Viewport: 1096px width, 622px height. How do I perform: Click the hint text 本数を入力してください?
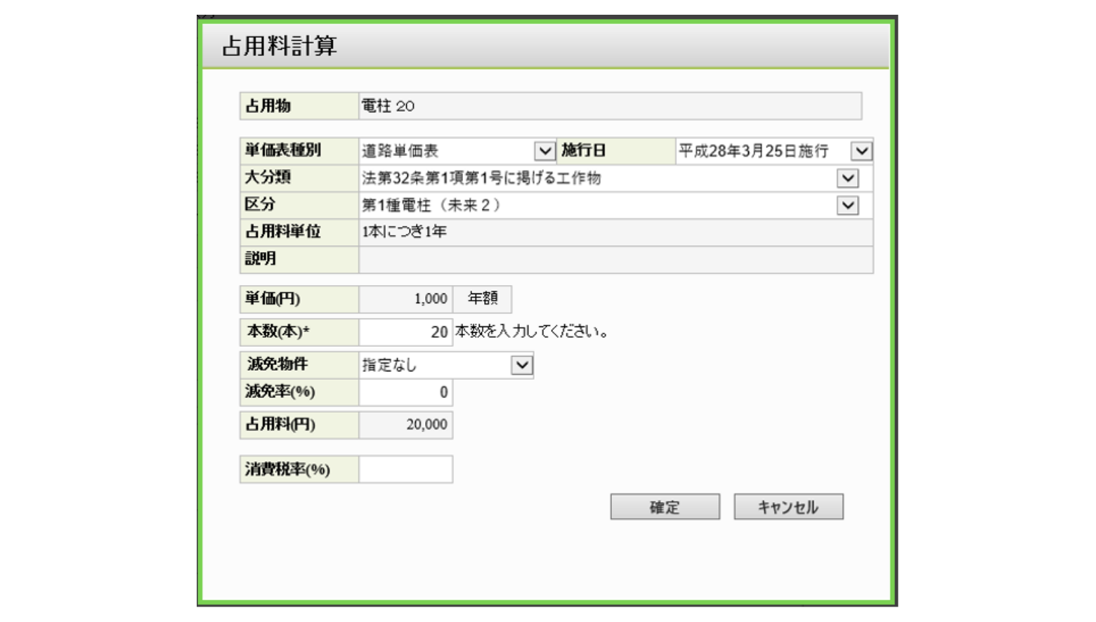[531, 332]
